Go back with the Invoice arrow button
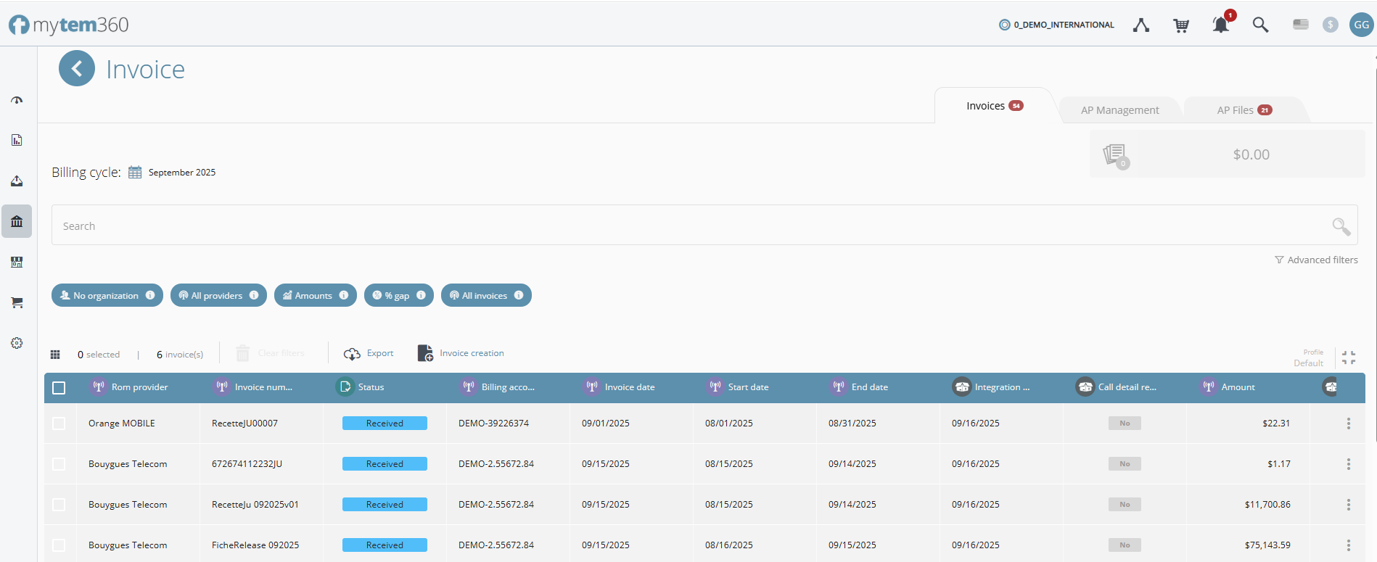1377x562 pixels. coord(77,69)
